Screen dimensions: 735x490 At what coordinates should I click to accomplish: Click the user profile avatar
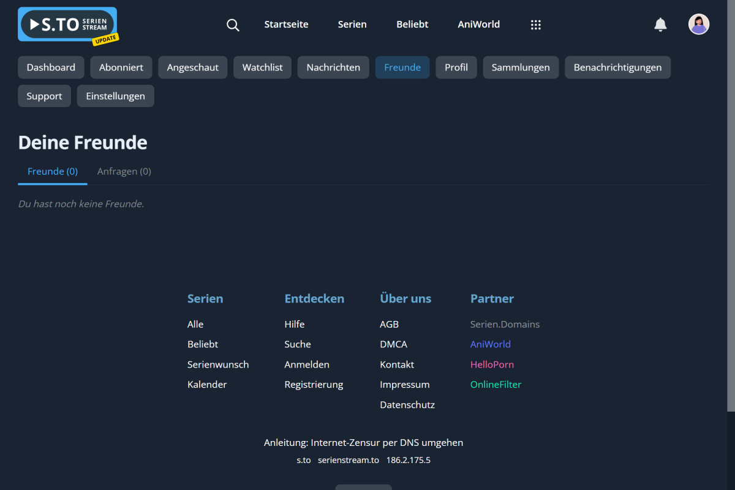(x=698, y=24)
